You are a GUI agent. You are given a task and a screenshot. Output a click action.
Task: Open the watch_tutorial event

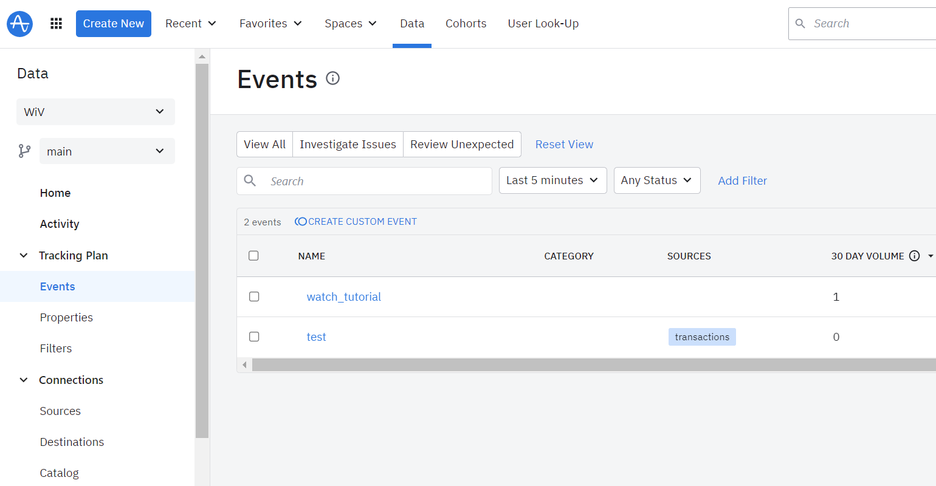pos(344,296)
